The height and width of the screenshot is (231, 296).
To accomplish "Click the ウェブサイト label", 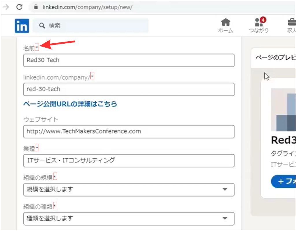I will (x=40, y=120).
